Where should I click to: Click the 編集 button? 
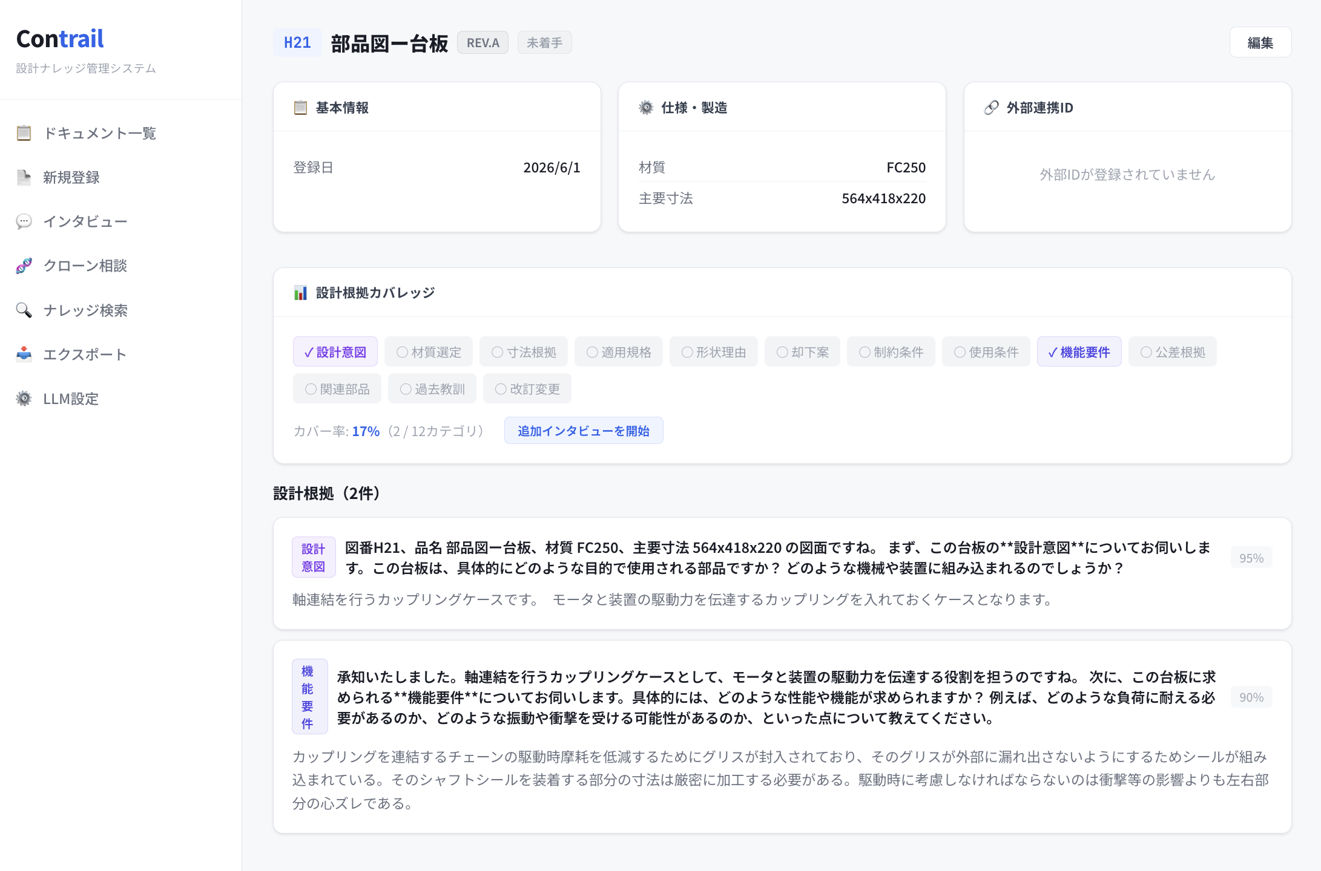pos(1260,42)
